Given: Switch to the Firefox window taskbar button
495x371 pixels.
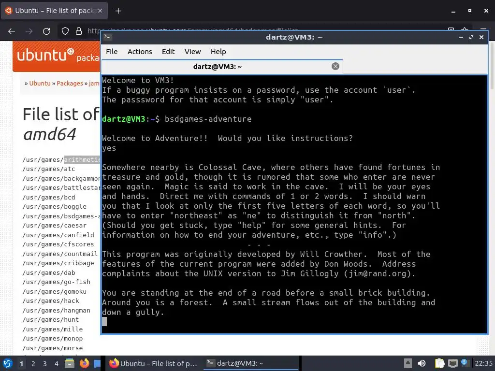Looking at the screenshot, I should (x=153, y=363).
